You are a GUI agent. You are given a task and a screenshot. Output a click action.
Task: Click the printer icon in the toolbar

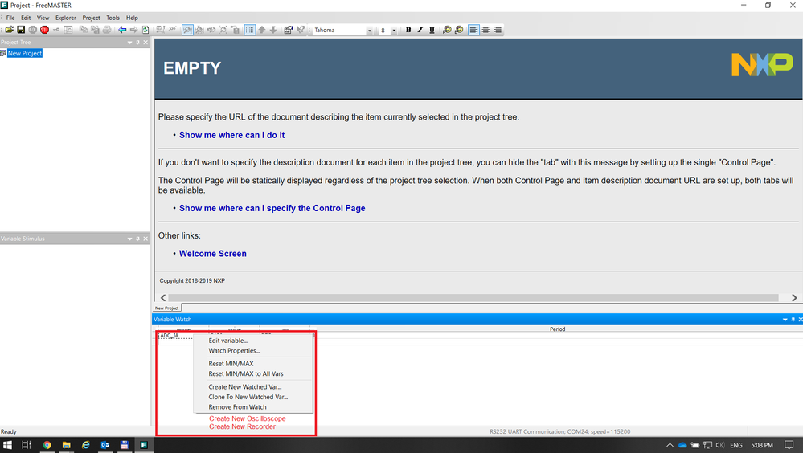point(107,30)
